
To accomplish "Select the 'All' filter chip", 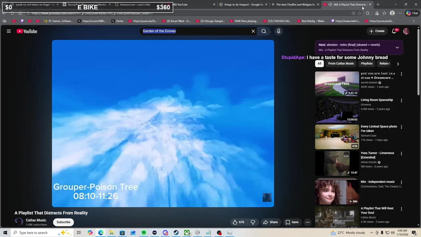I will [x=319, y=64].
